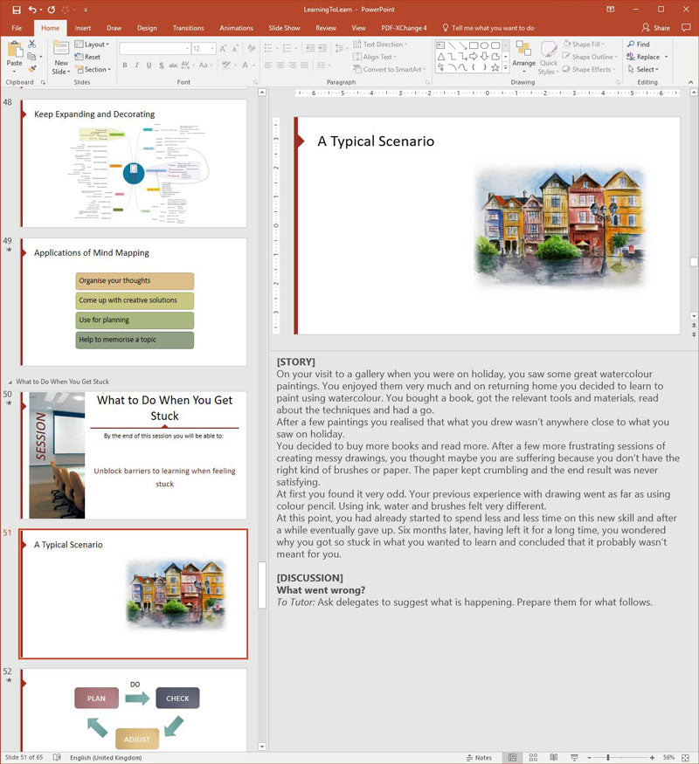Screen dimensions: 699x764
Task: Pick the right arrow shape
Action: click(474, 57)
